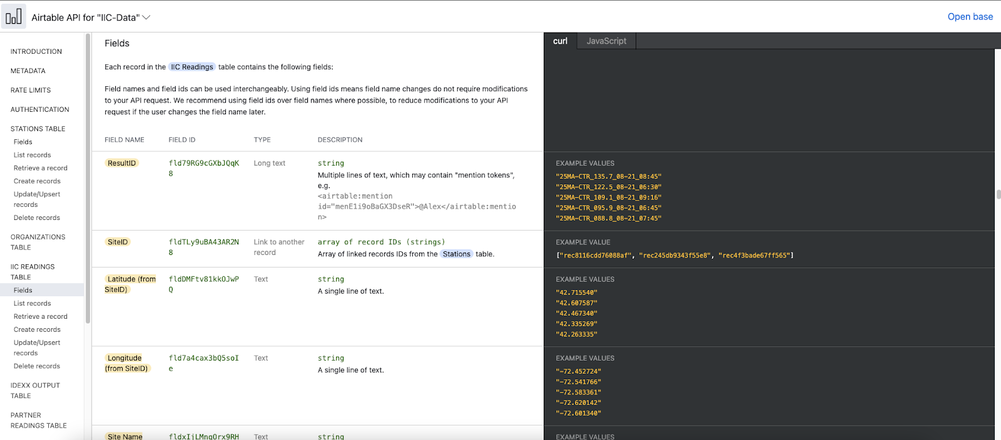
Task: Open List records under IIC Readings Table
Action: point(33,304)
